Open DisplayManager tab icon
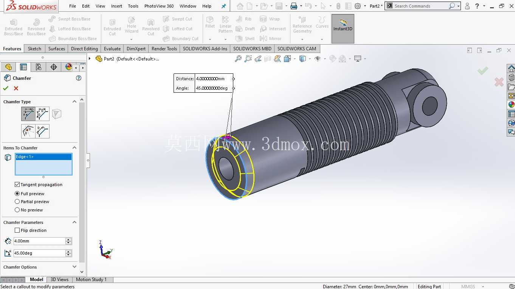The image size is (515, 289). [x=68, y=67]
